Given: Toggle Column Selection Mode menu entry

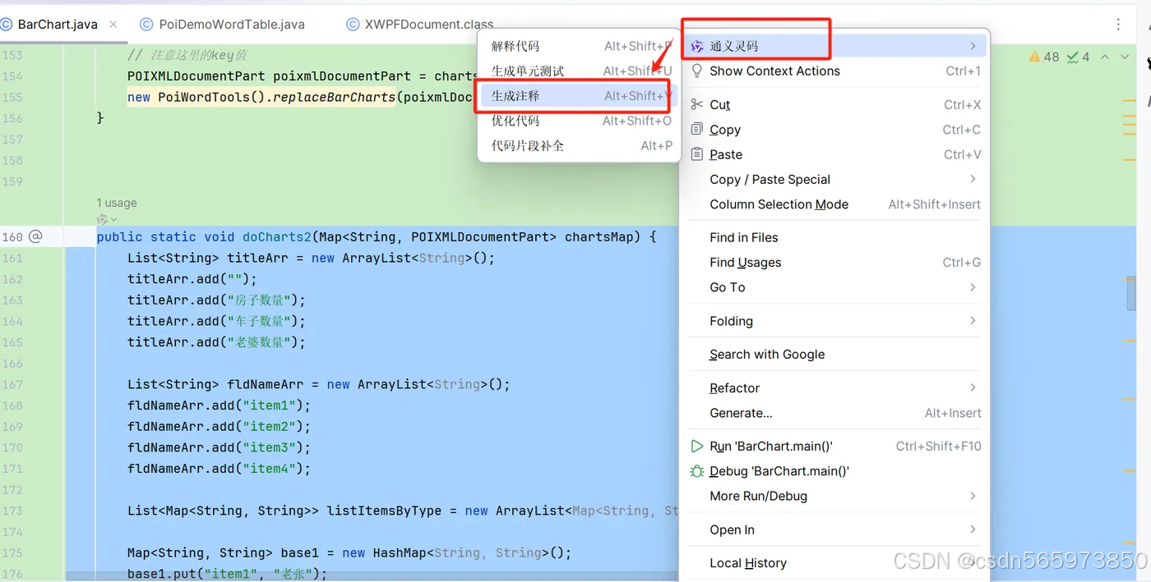Looking at the screenshot, I should click(x=836, y=204).
